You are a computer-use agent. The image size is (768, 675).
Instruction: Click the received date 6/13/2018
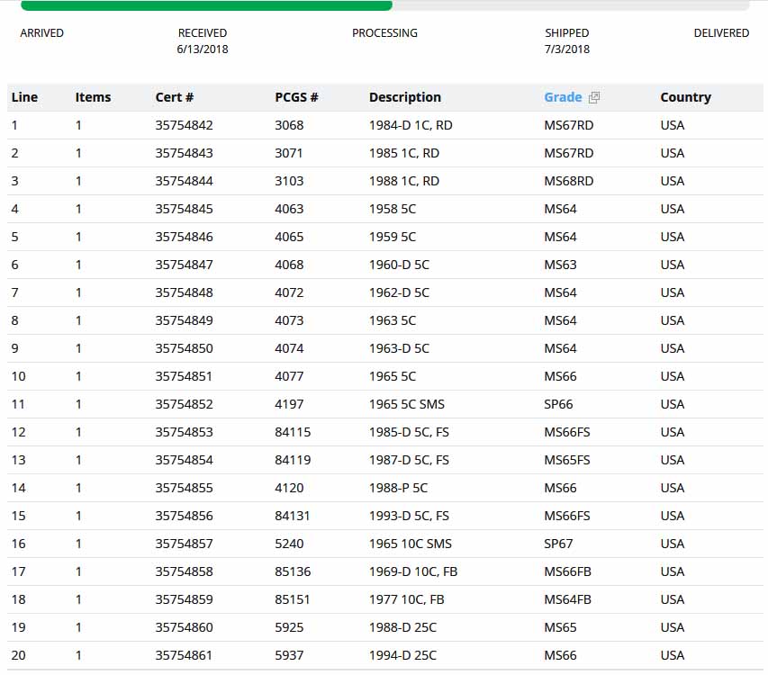click(203, 49)
